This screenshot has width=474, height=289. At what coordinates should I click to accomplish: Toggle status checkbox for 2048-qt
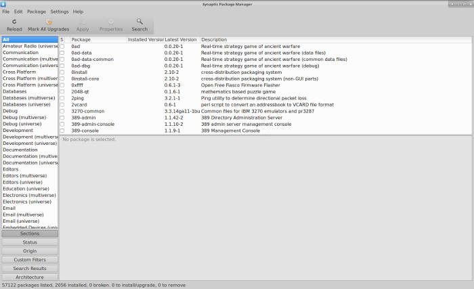62,91
